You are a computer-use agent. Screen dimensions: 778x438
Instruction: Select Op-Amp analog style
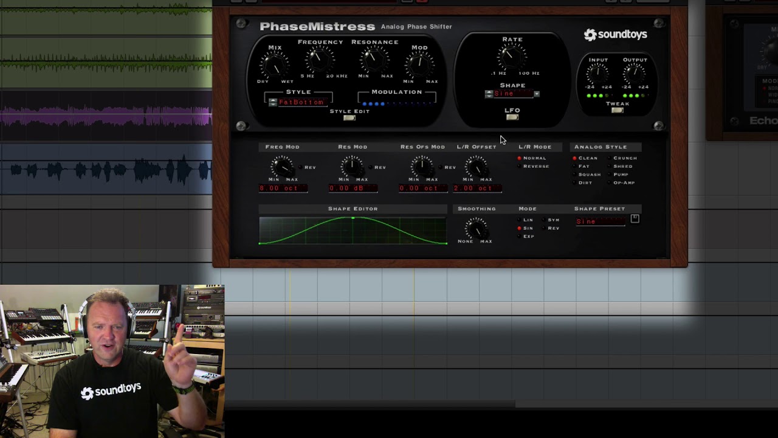[x=621, y=182]
